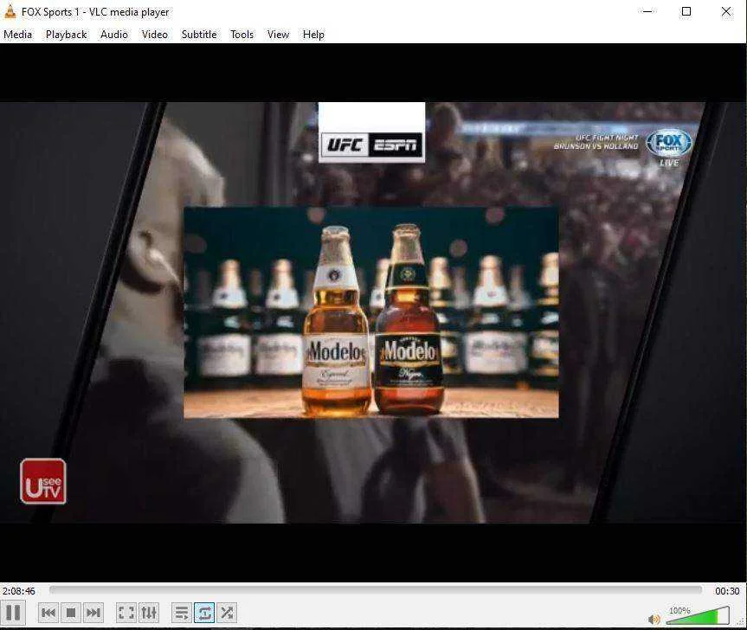The image size is (747, 630).
Task: Open the Media menu
Action: click(x=18, y=35)
